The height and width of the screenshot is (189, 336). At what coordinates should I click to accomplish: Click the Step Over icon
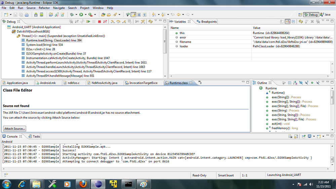coord(118,22)
